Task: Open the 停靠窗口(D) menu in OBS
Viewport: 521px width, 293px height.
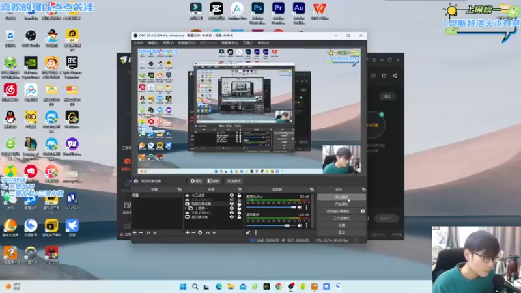Action: point(186,43)
